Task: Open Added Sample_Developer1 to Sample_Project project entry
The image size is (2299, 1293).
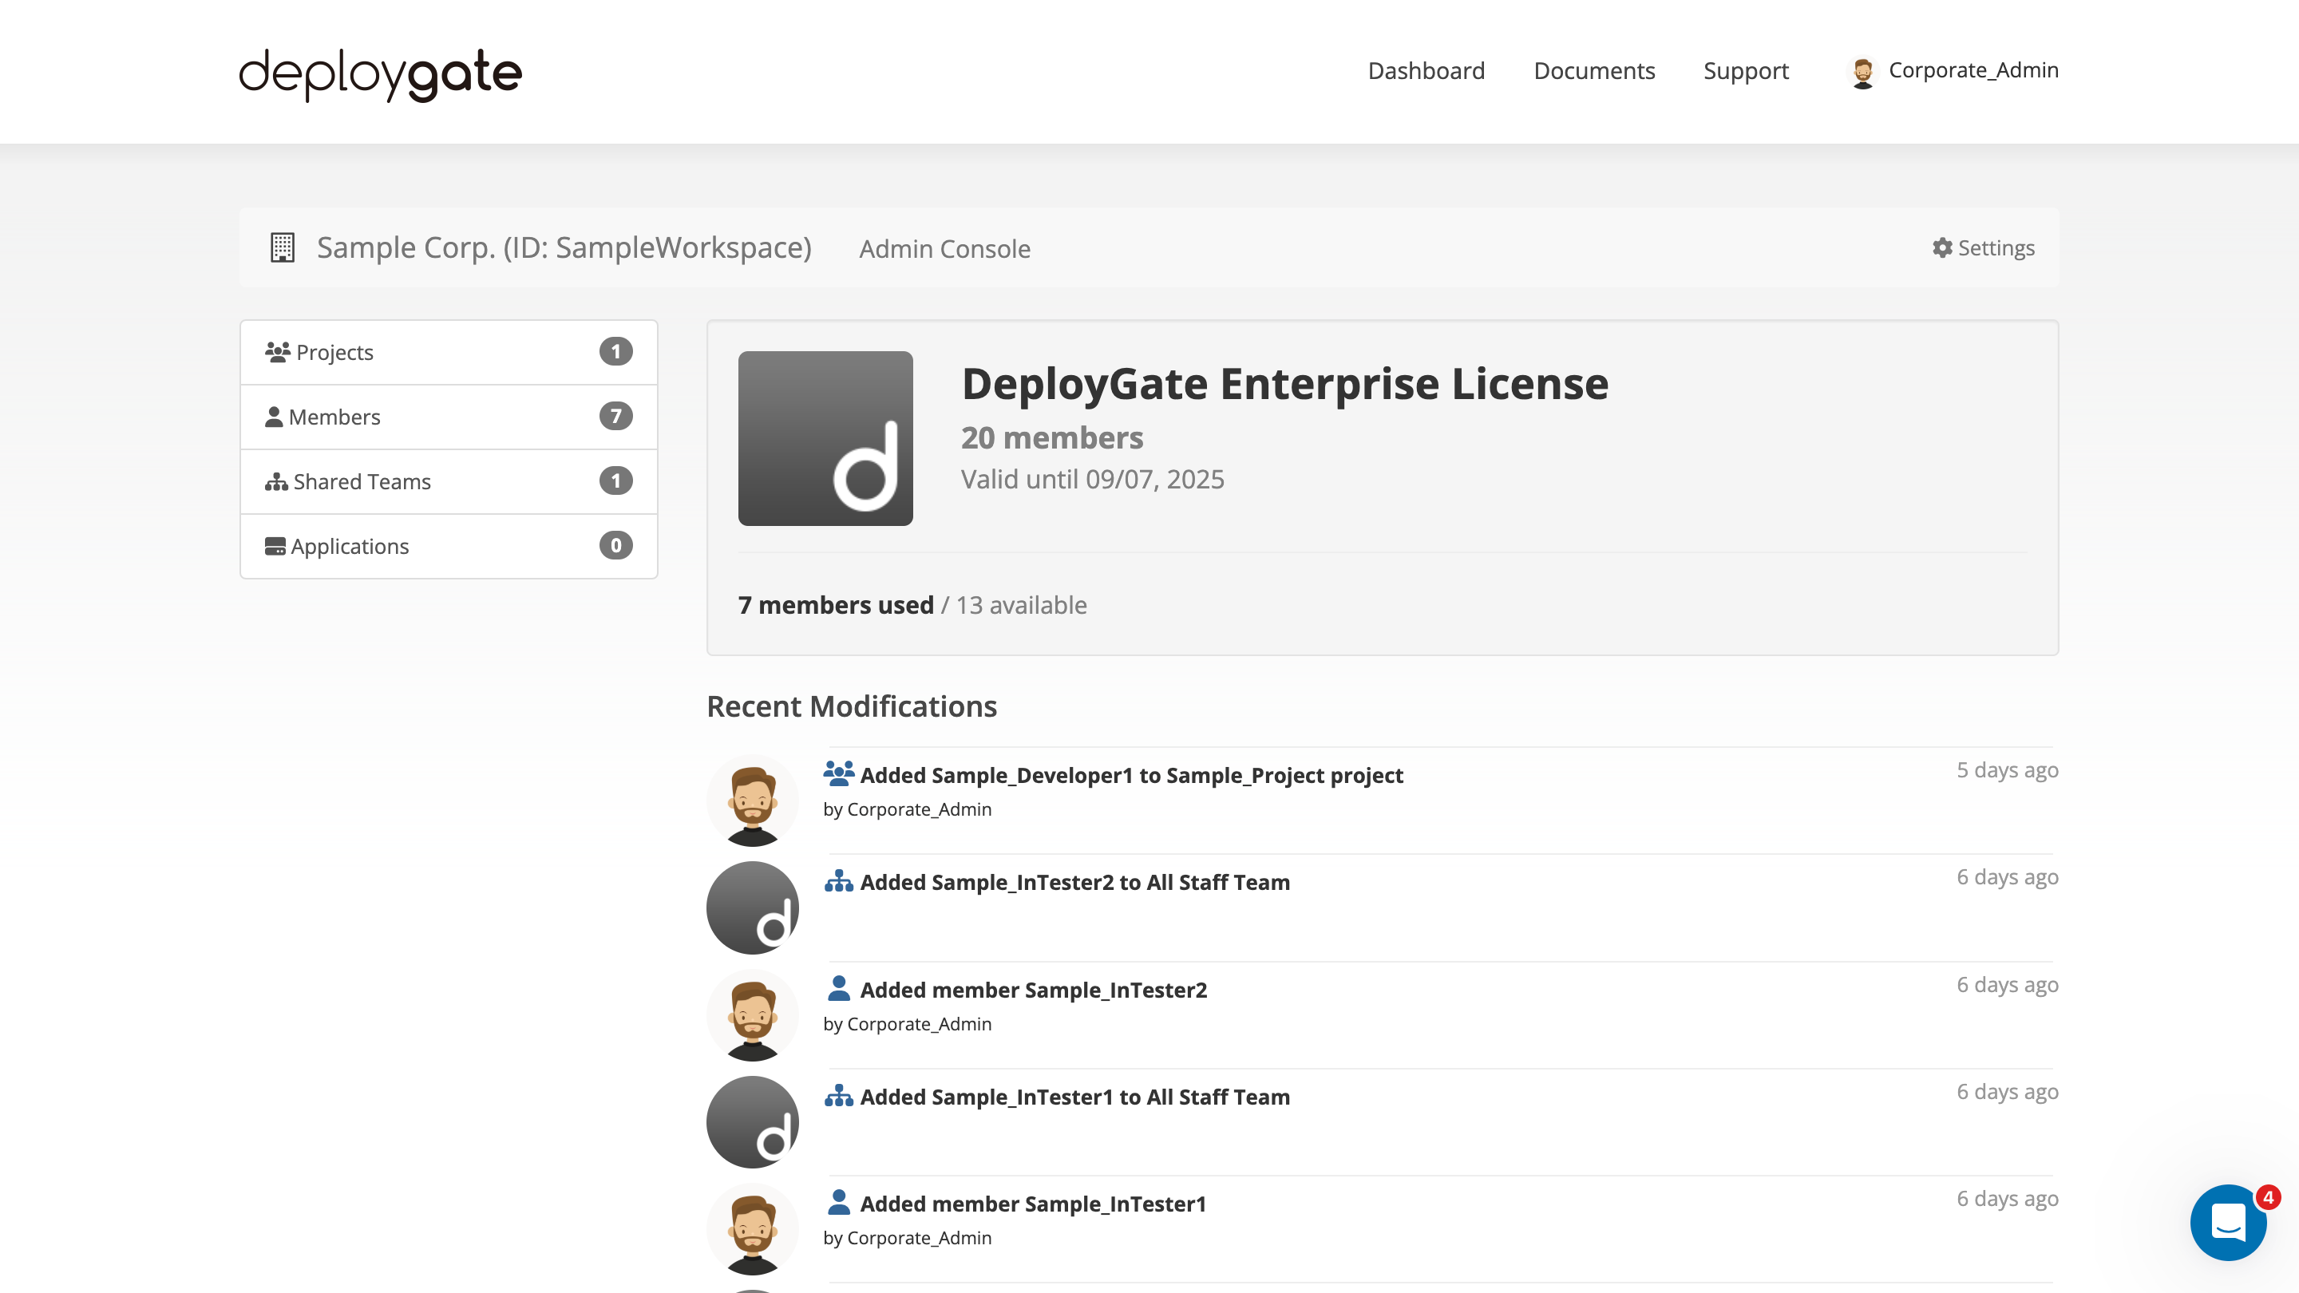Action: click(x=1131, y=774)
